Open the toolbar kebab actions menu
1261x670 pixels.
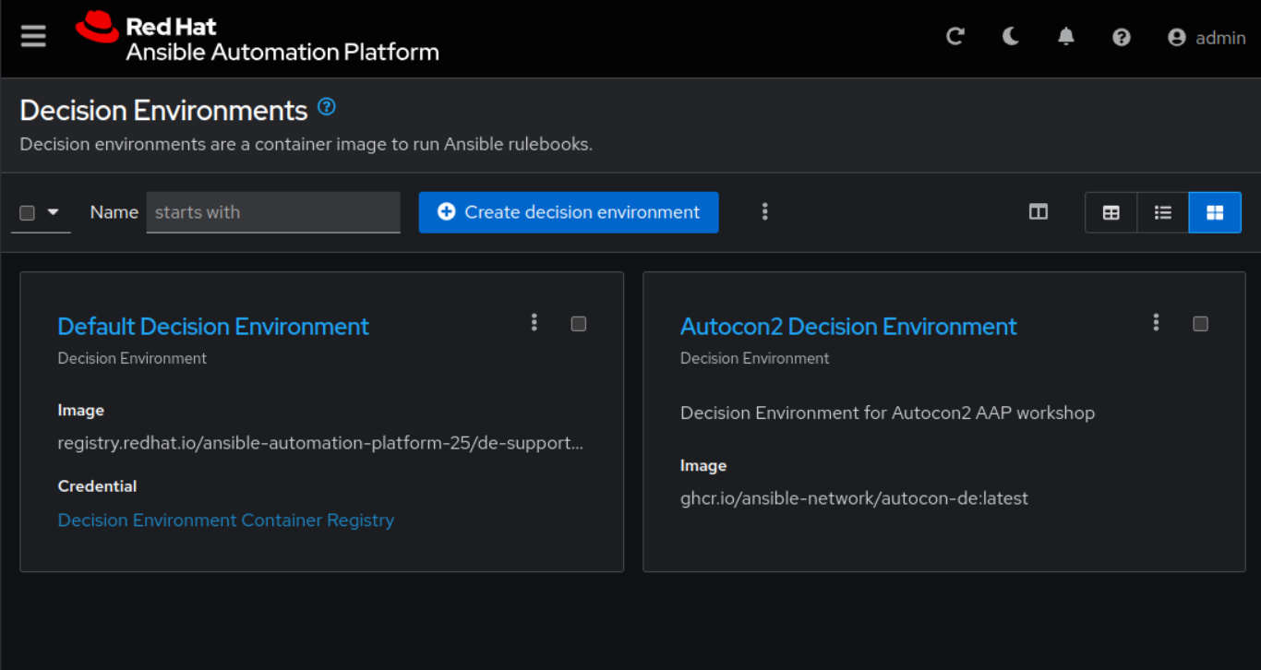pyautogui.click(x=765, y=212)
